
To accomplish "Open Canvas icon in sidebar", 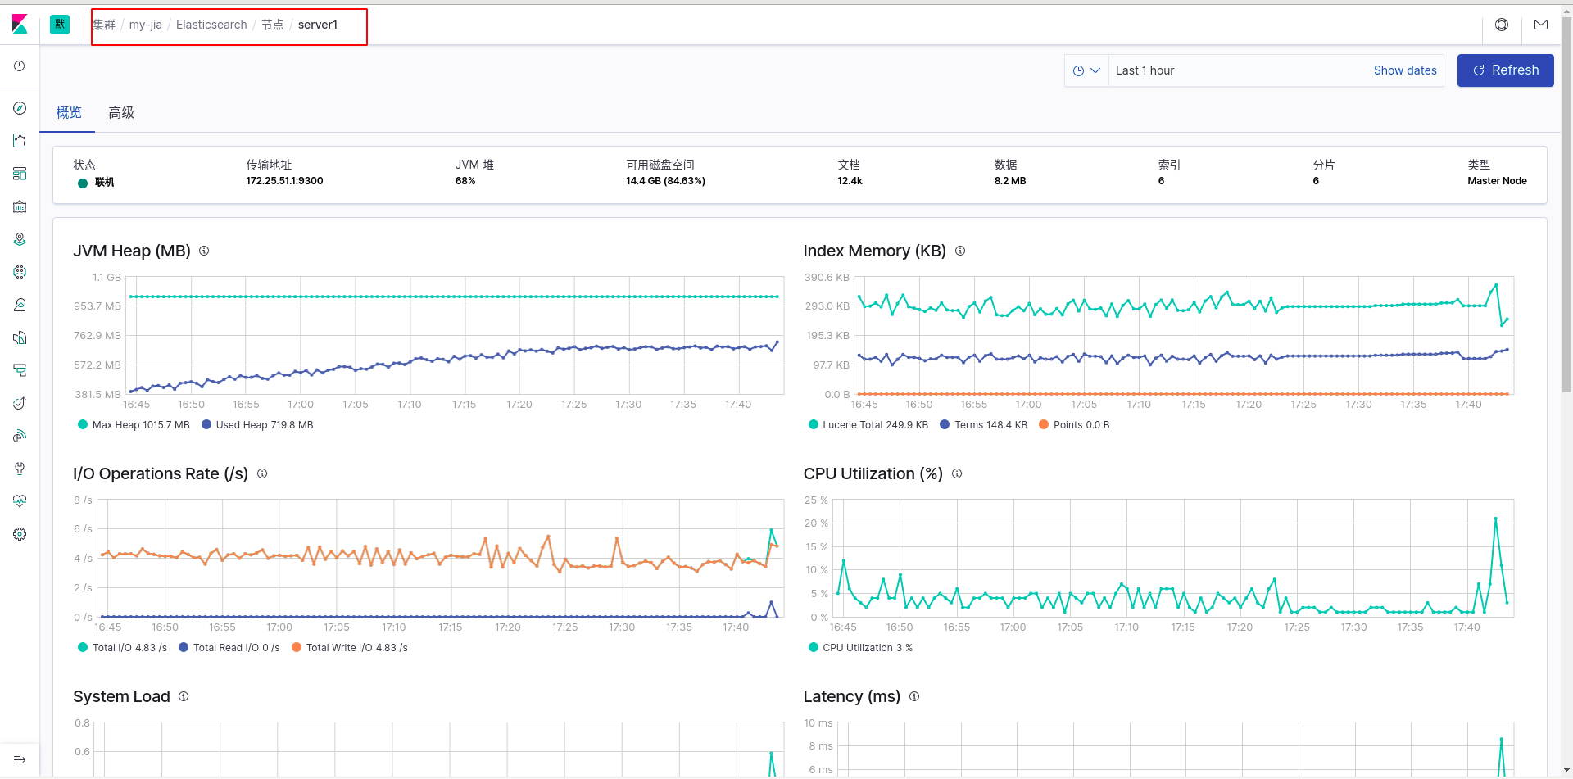I will (20, 206).
